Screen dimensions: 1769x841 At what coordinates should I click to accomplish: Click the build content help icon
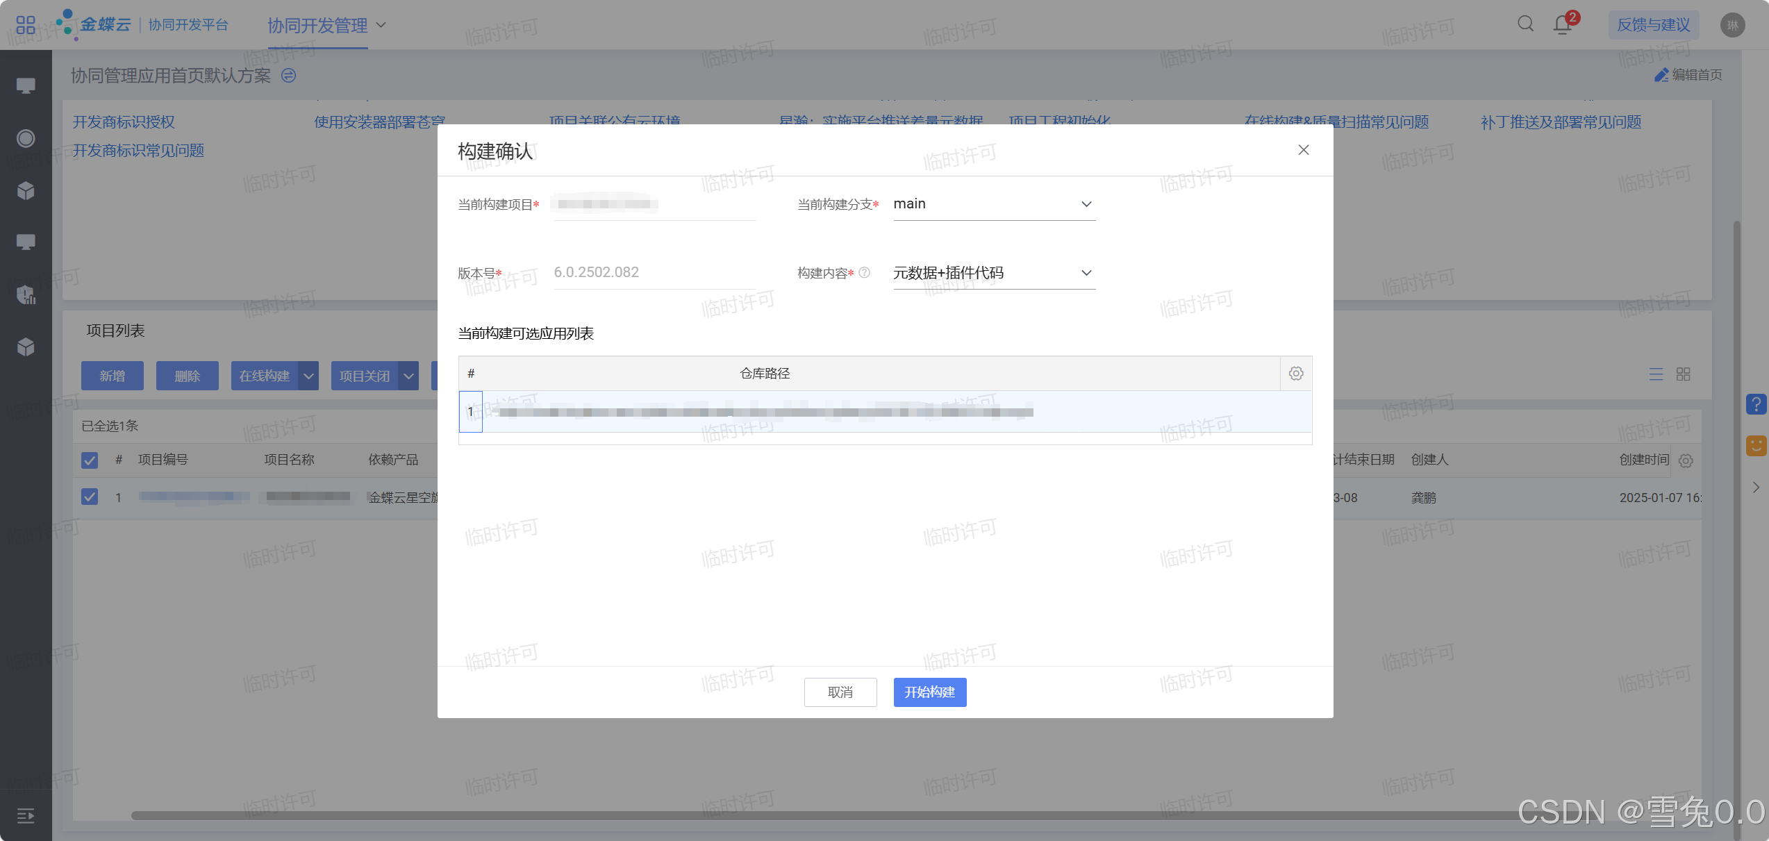point(864,273)
